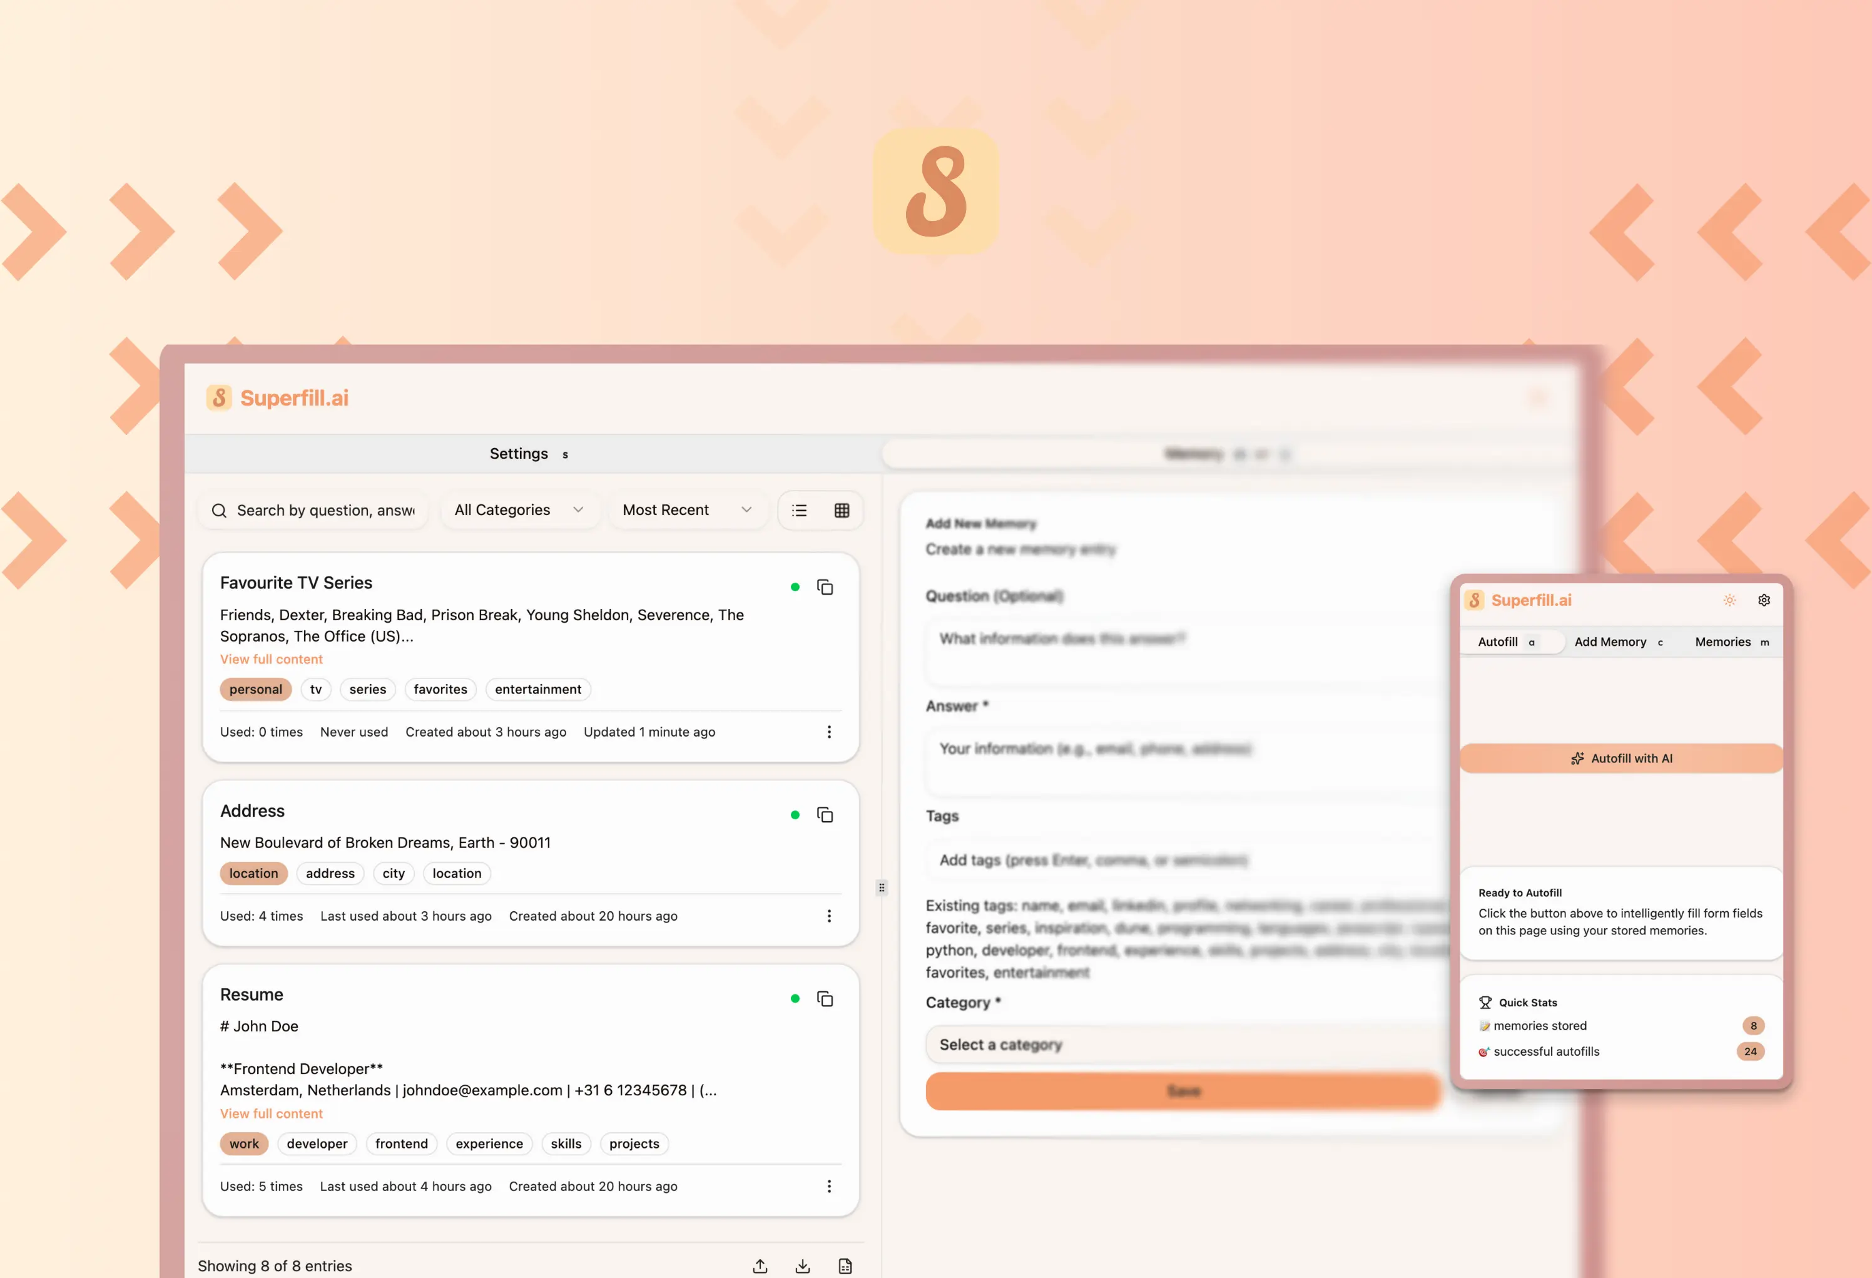Copy the Favourite TV Series memory

tap(825, 586)
